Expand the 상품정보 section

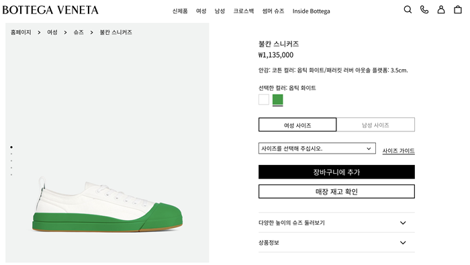(x=336, y=242)
